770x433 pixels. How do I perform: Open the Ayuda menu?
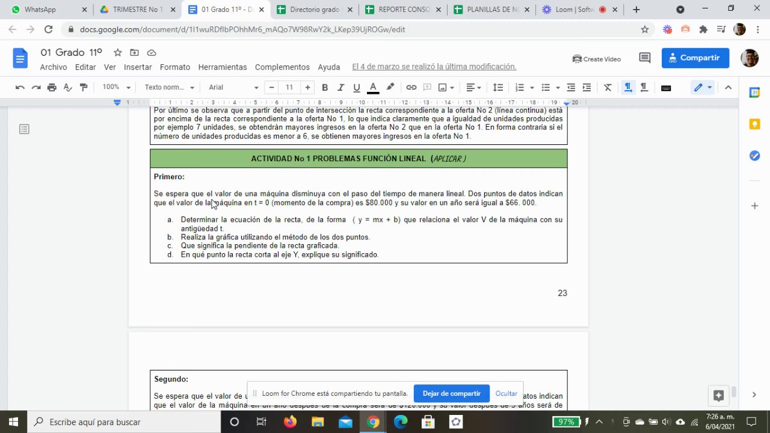point(329,67)
